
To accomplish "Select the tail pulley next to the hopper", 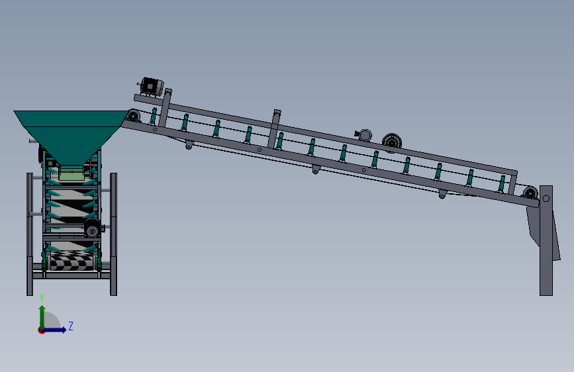I will (x=132, y=116).
